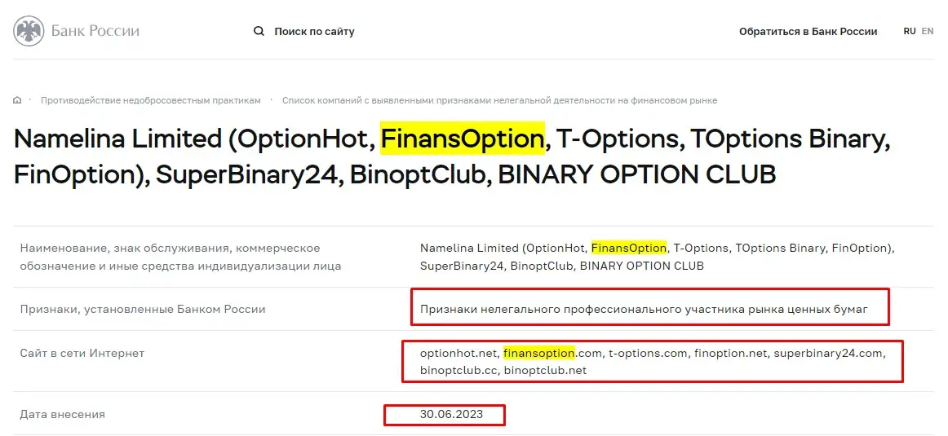Open "Обратиться в Банк России" link
The image size is (948, 436).
(x=808, y=32)
